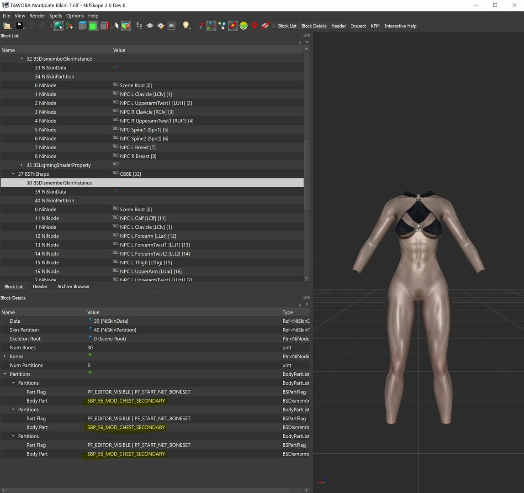524x493 pixels.
Task: Switch to Front view green cube icon
Action: point(93,26)
